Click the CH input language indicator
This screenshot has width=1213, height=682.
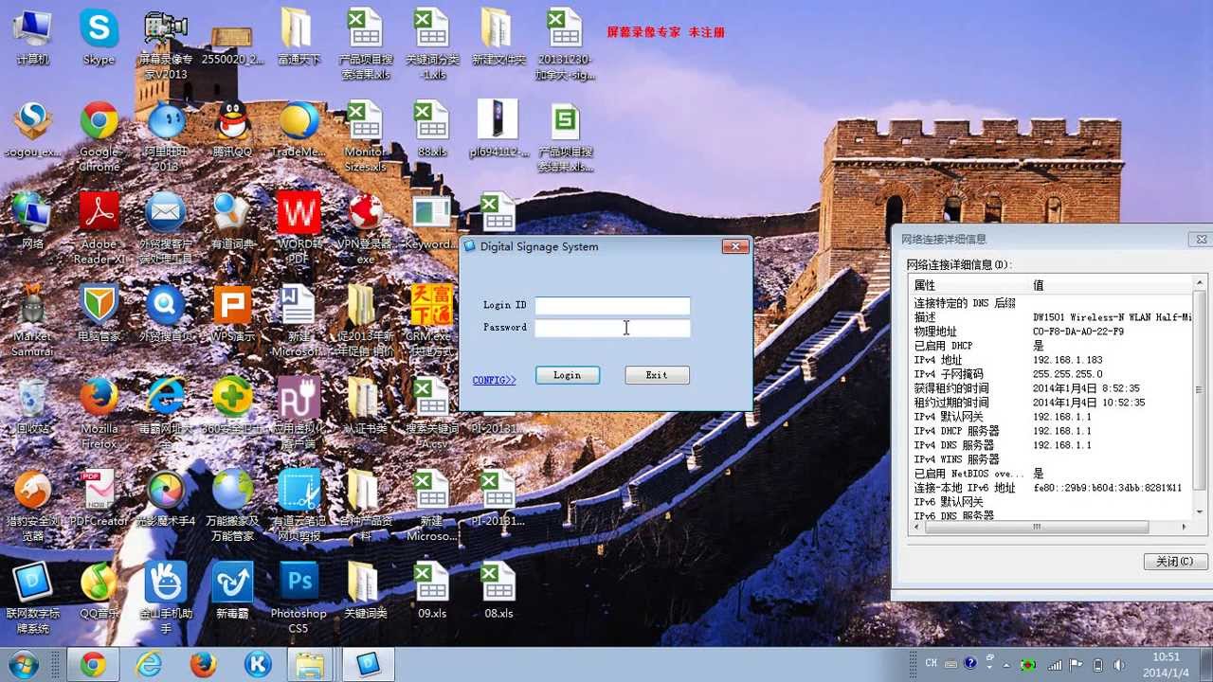point(932,664)
